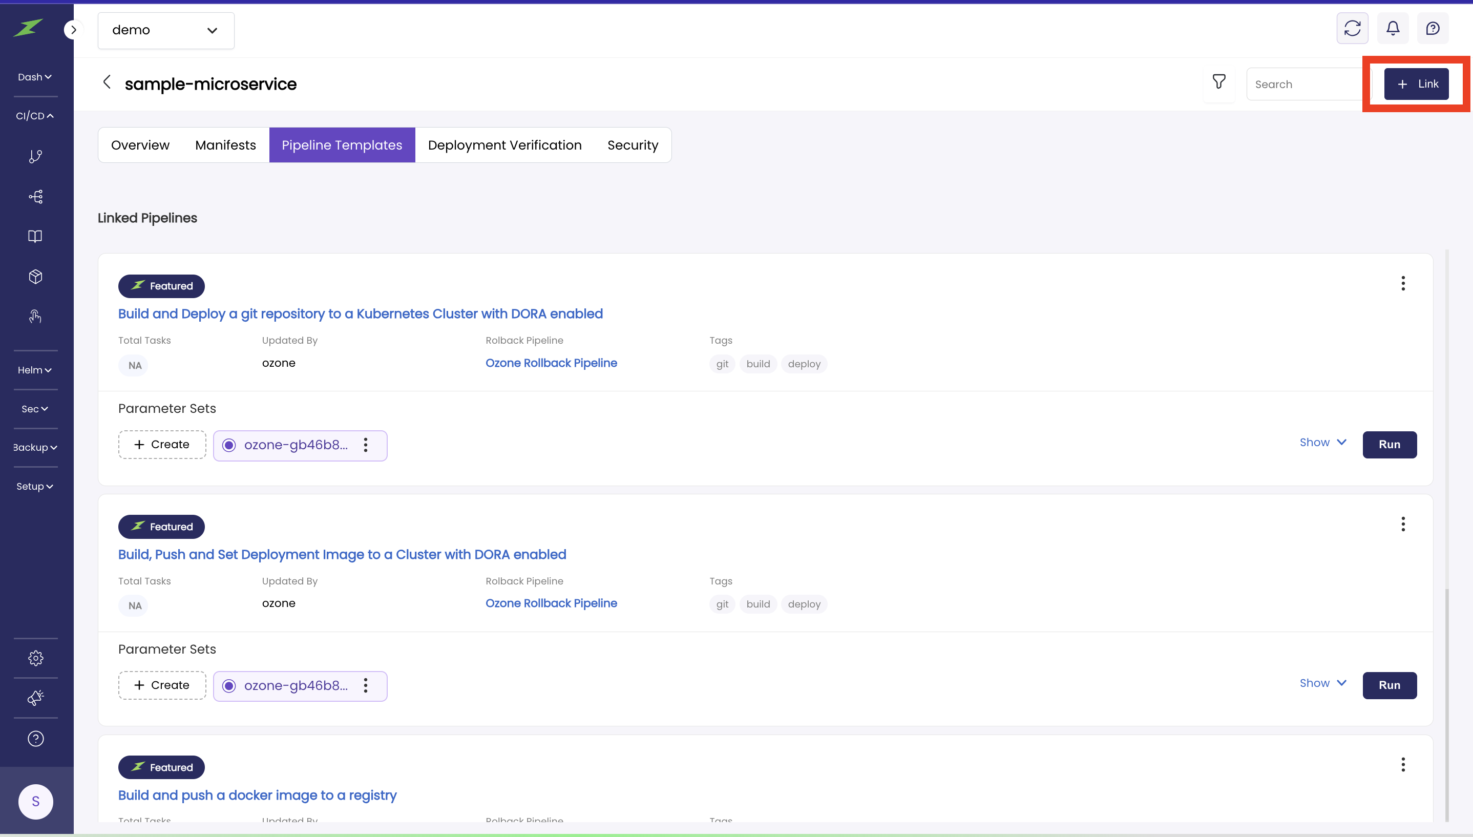Select ozone-gb46b8 radio in second pipeline
1473x837 pixels.
pos(229,686)
